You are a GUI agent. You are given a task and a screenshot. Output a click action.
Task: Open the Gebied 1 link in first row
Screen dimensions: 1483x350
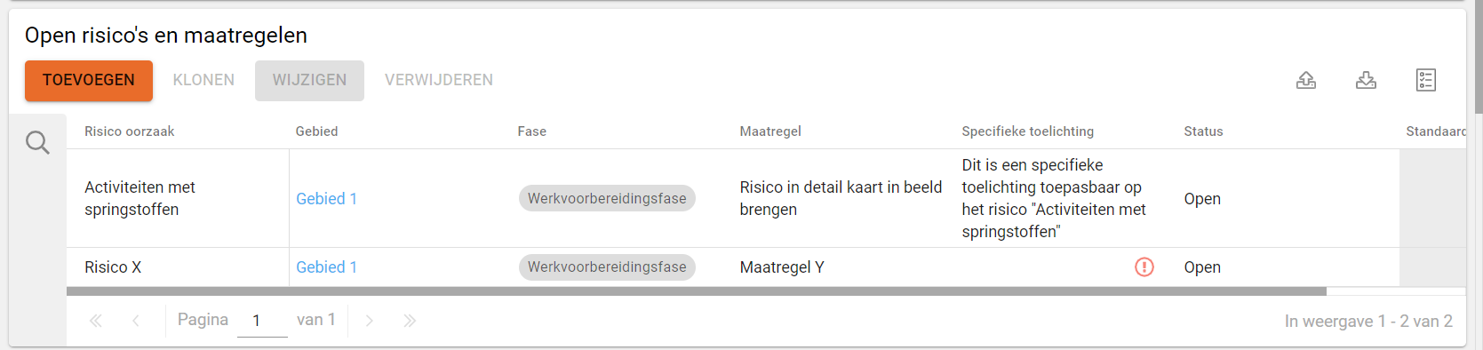click(x=326, y=199)
